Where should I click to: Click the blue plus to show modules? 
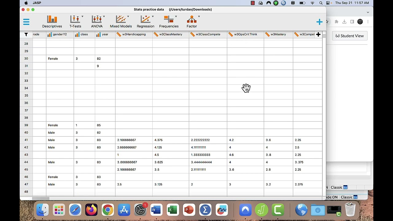click(x=319, y=22)
